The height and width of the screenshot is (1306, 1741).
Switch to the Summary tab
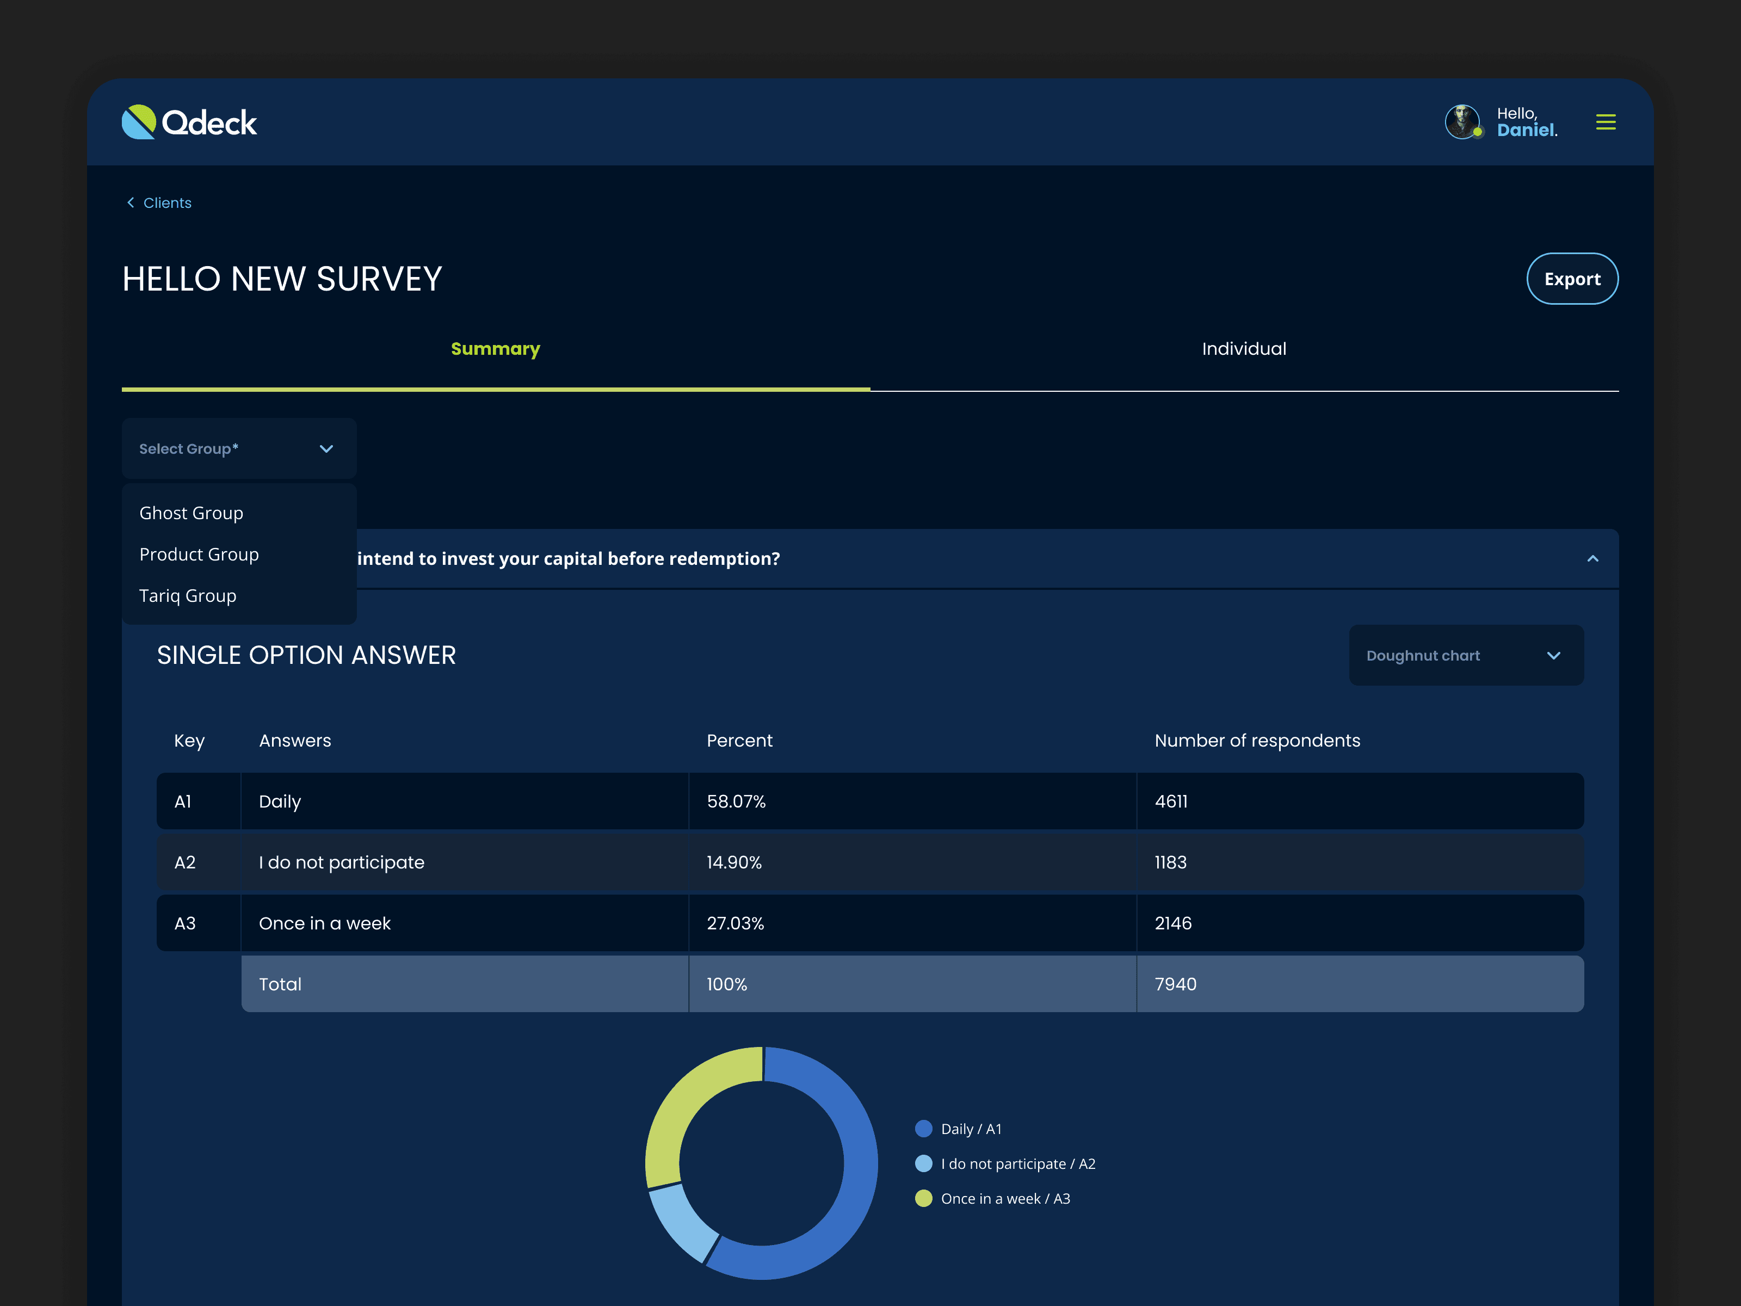point(495,349)
